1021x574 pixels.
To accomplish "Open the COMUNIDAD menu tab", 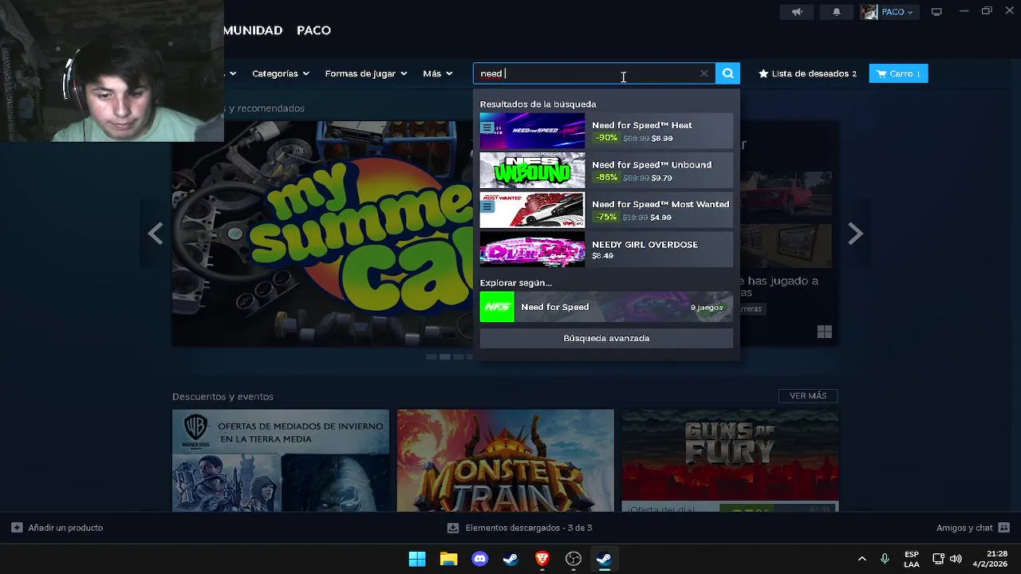I will point(253,30).
